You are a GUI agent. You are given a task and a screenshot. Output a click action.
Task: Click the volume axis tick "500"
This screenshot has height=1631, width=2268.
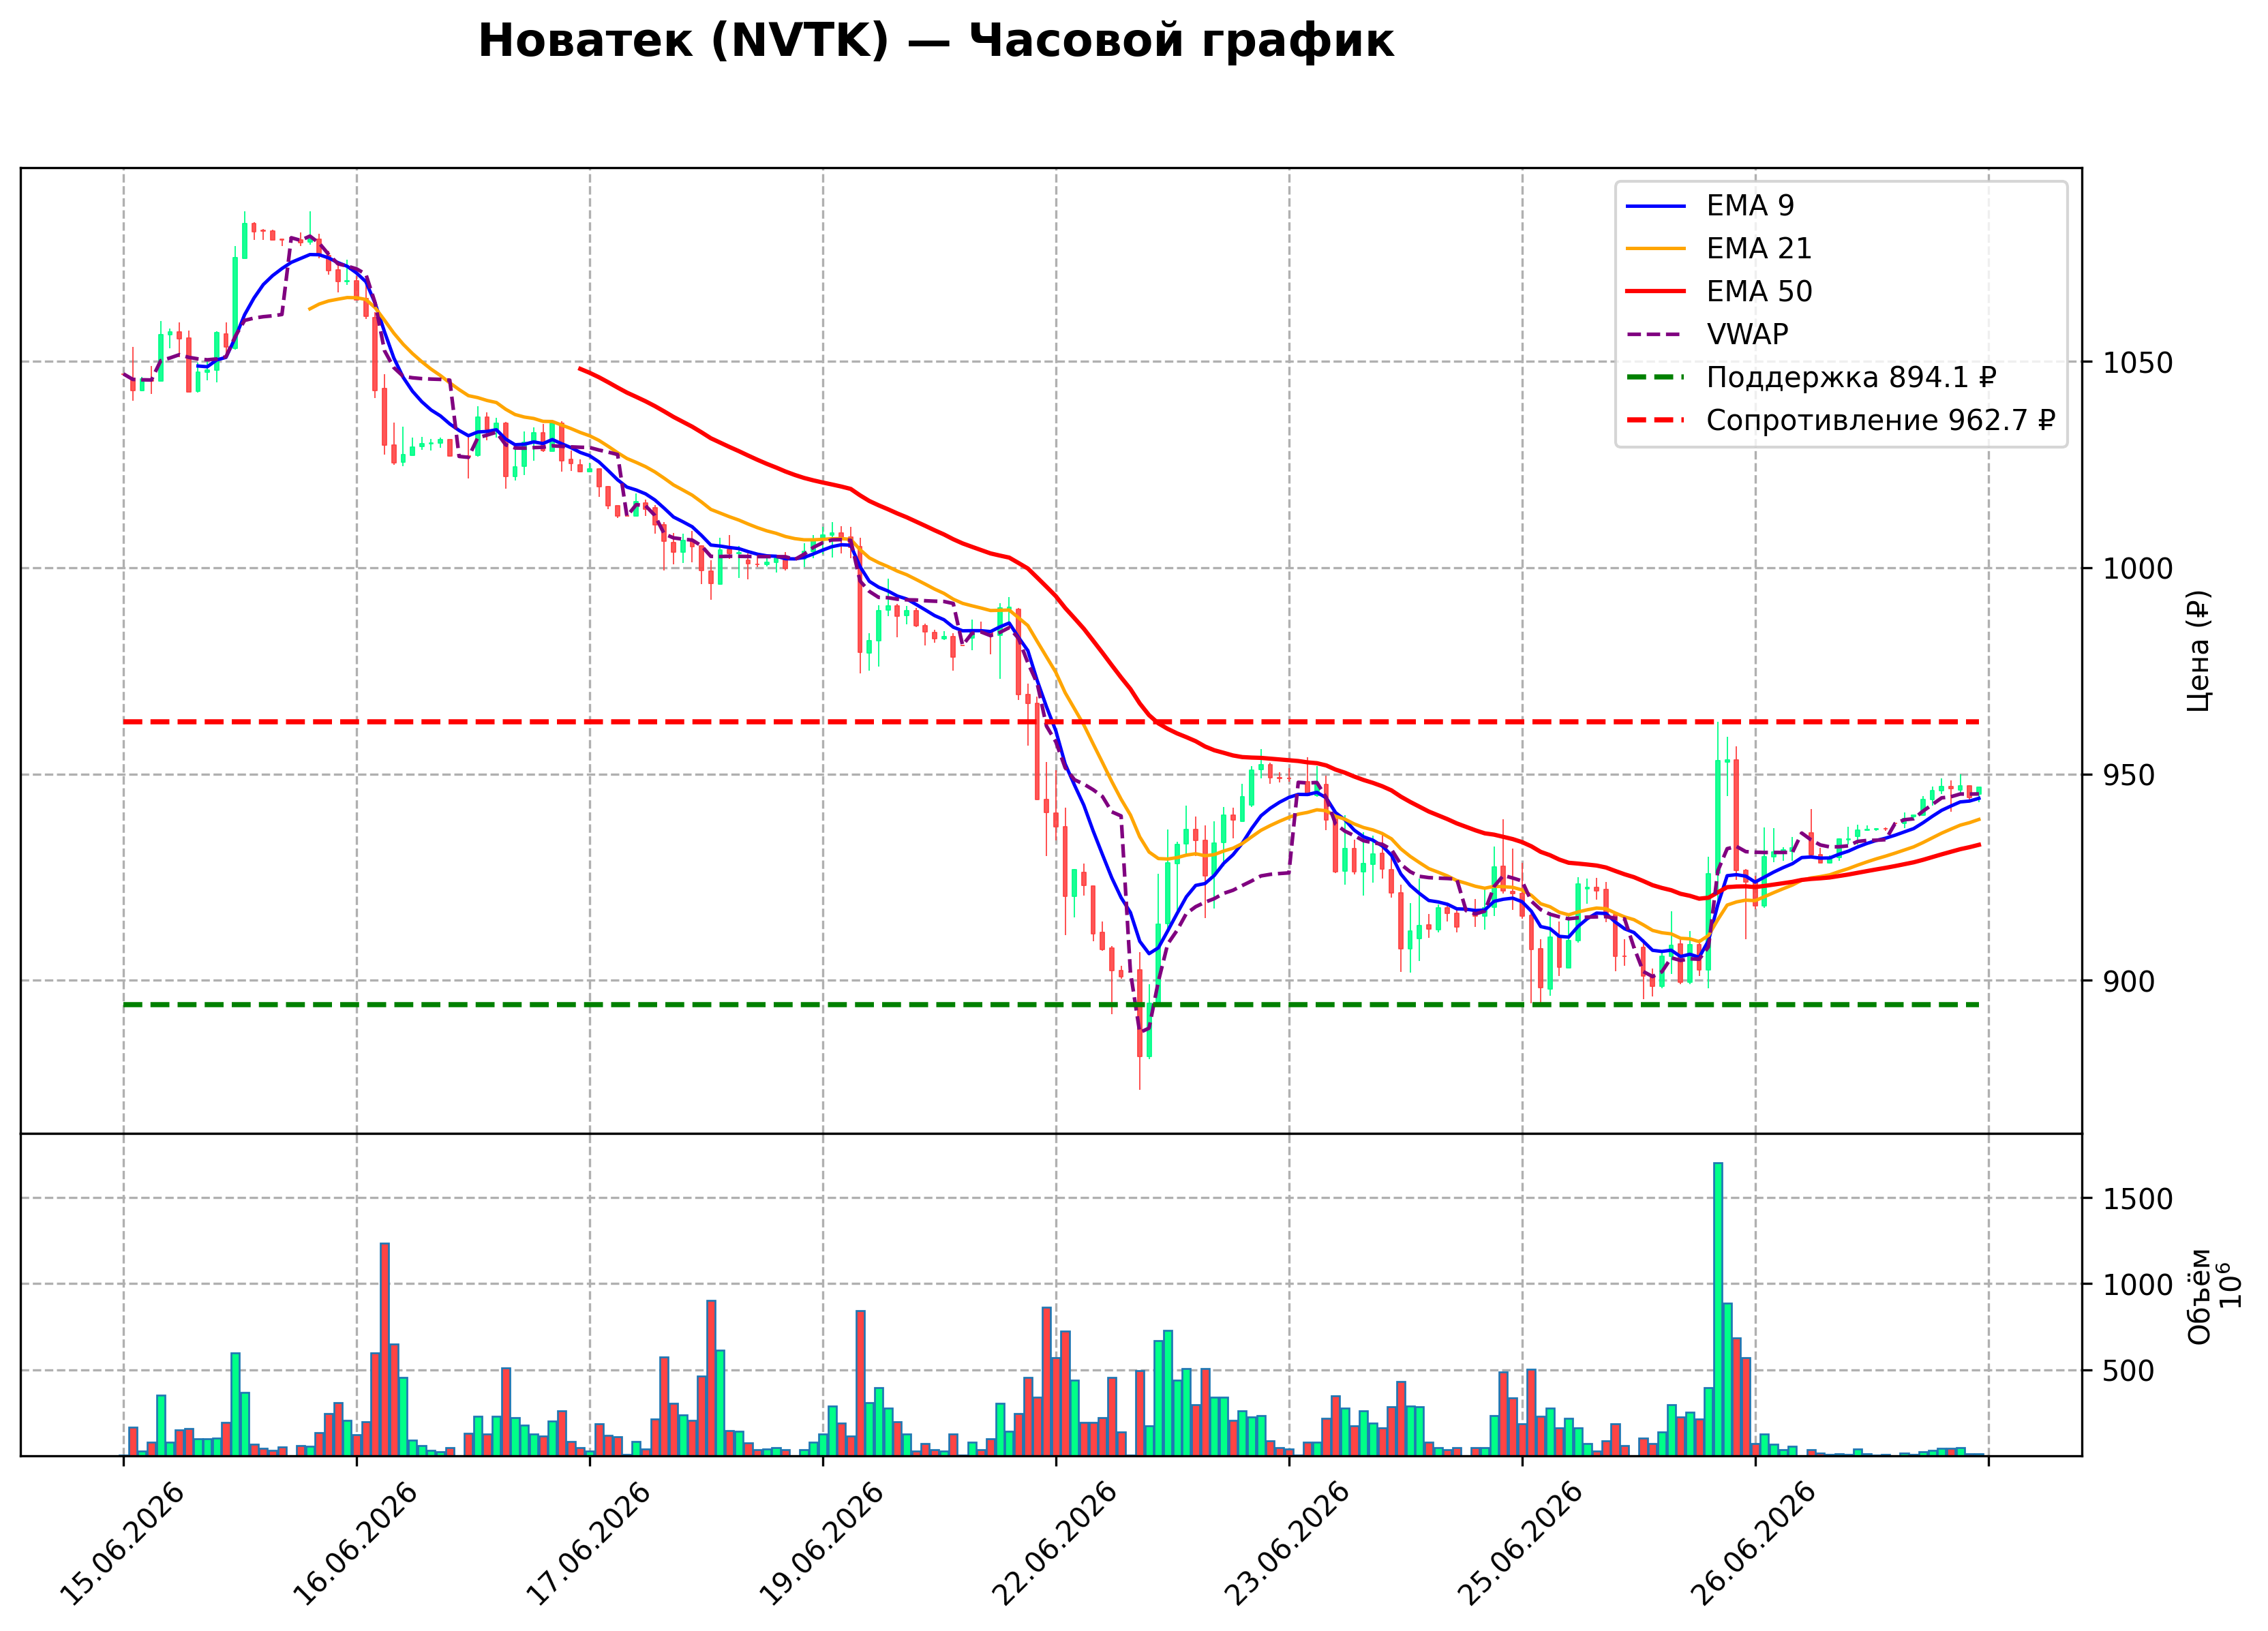(2128, 1371)
